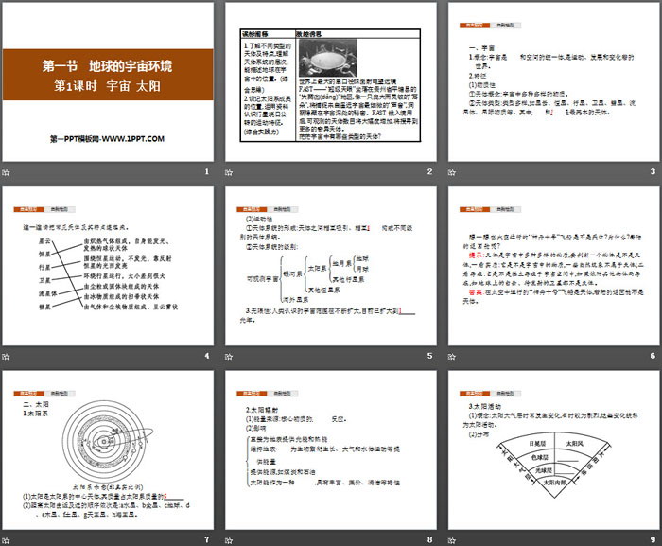Click the red '提示' text on slide 6

(x=476, y=255)
